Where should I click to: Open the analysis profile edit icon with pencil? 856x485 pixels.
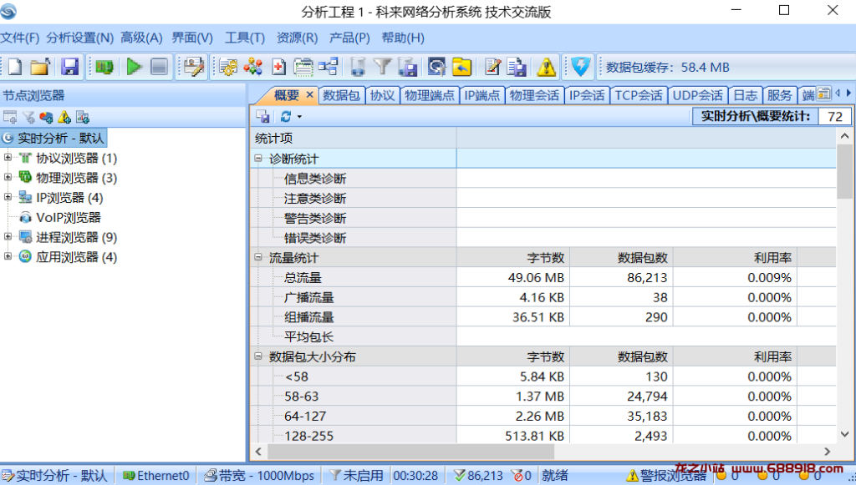(x=193, y=67)
